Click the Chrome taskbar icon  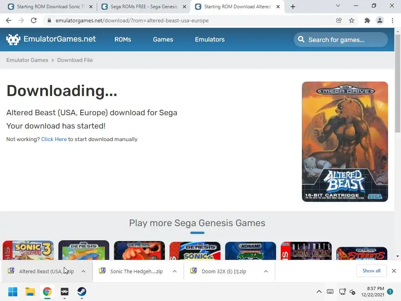[x=47, y=292]
